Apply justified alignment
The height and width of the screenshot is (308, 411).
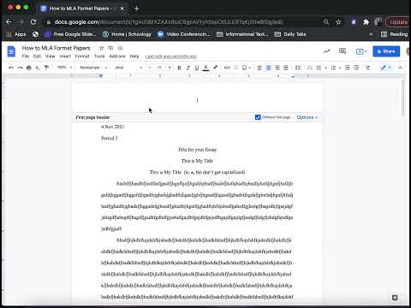click(286, 68)
